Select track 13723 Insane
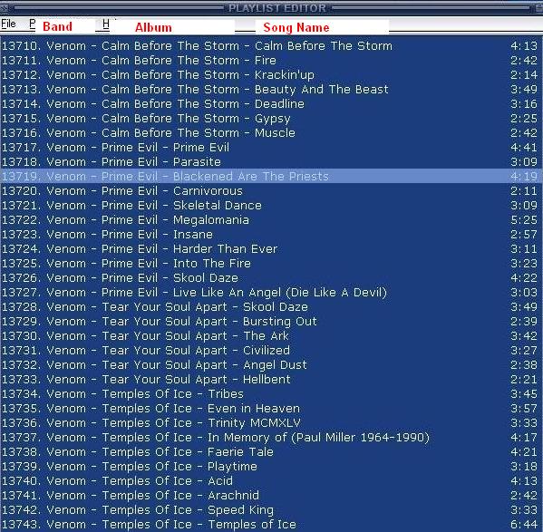The width and height of the screenshot is (543, 532). coord(271,235)
